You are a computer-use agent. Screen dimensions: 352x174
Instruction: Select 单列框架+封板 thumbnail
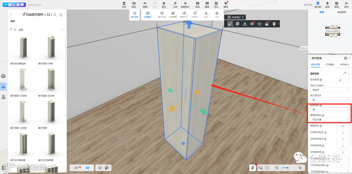click(51, 48)
